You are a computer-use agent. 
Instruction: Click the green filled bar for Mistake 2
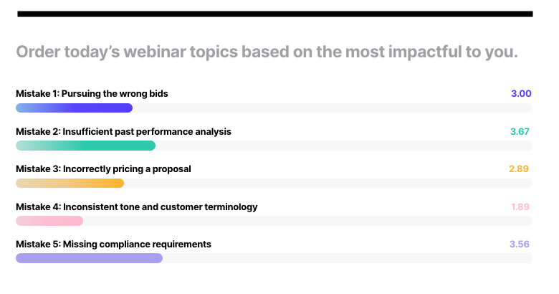click(85, 146)
